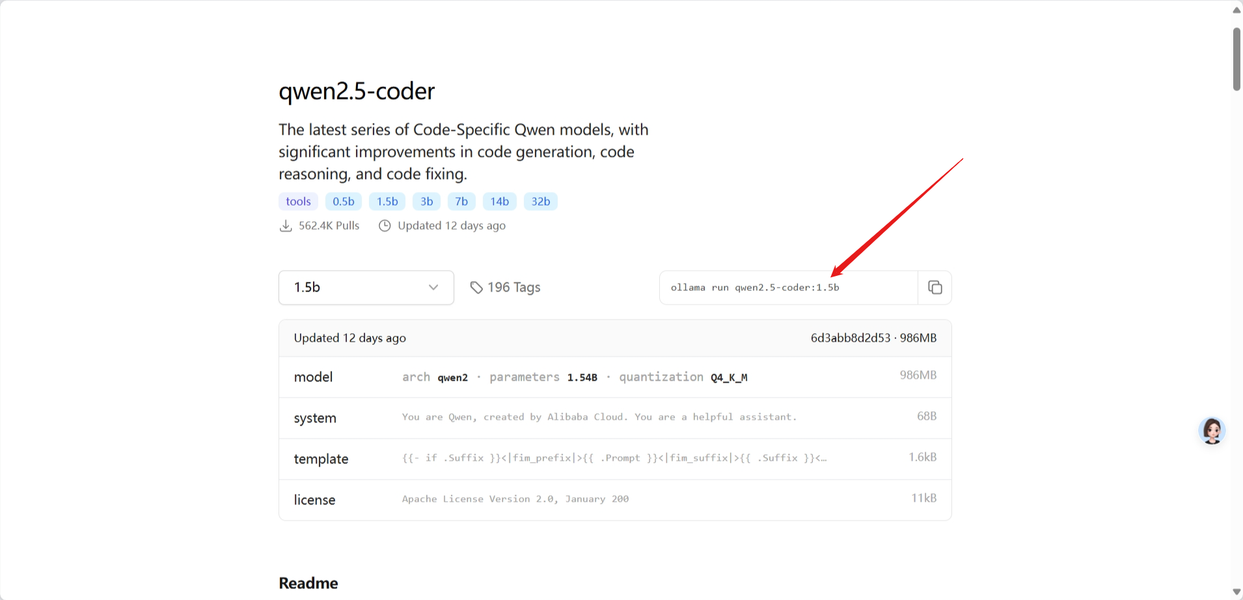Copy the ollama run command

pyautogui.click(x=935, y=288)
